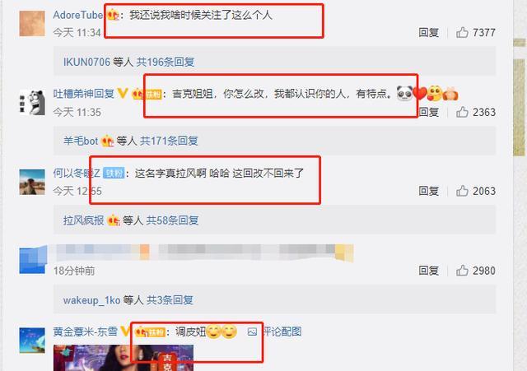Open the comment image icon next to 评论配图
527x371 pixels.
252,332
